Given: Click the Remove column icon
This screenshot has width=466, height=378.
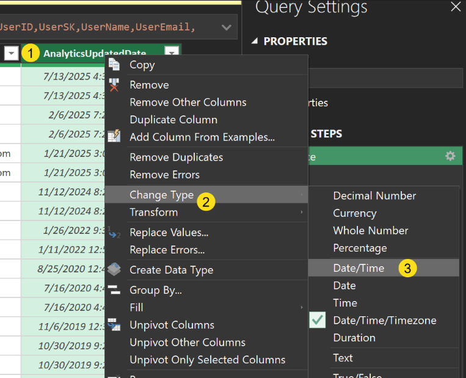Looking at the screenshot, I should coord(114,85).
